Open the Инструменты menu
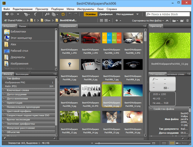Image resolution: width=193 pixels, height=147 pixels. tap(86, 9)
